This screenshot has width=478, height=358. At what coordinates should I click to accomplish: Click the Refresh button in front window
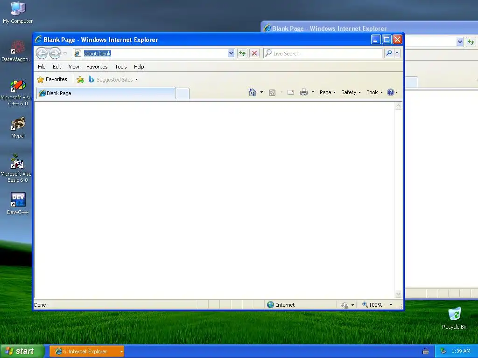coord(242,53)
